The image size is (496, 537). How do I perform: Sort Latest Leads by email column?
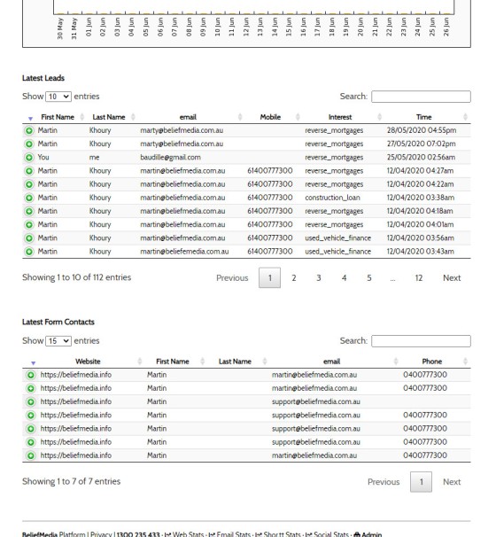click(x=188, y=117)
